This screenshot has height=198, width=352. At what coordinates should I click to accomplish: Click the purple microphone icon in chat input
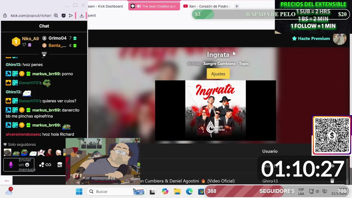point(11,165)
